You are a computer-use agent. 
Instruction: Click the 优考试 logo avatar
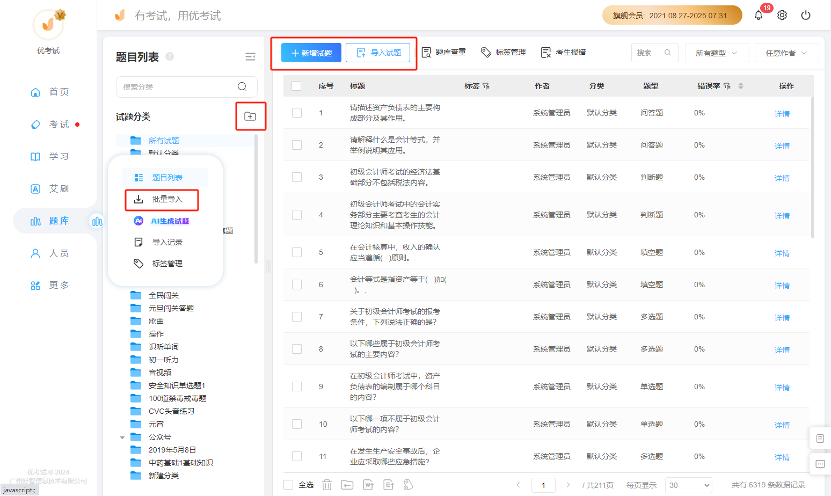pyautogui.click(x=48, y=24)
